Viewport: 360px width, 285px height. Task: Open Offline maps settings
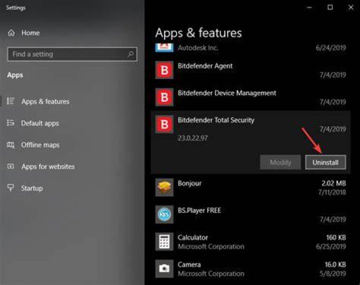point(40,145)
